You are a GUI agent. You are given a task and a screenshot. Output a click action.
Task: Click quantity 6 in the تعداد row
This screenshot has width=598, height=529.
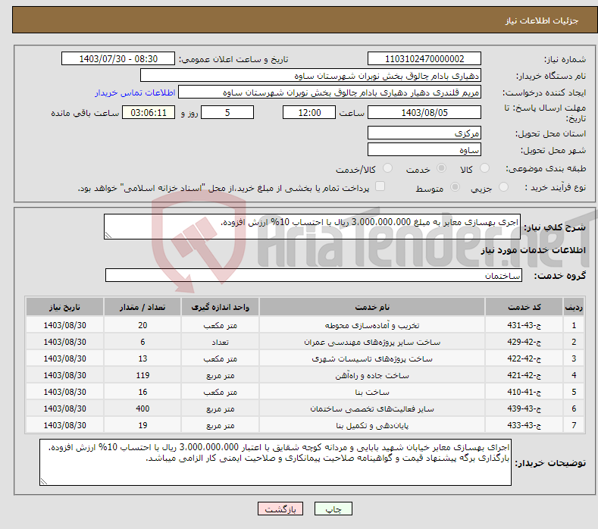pyautogui.click(x=142, y=342)
